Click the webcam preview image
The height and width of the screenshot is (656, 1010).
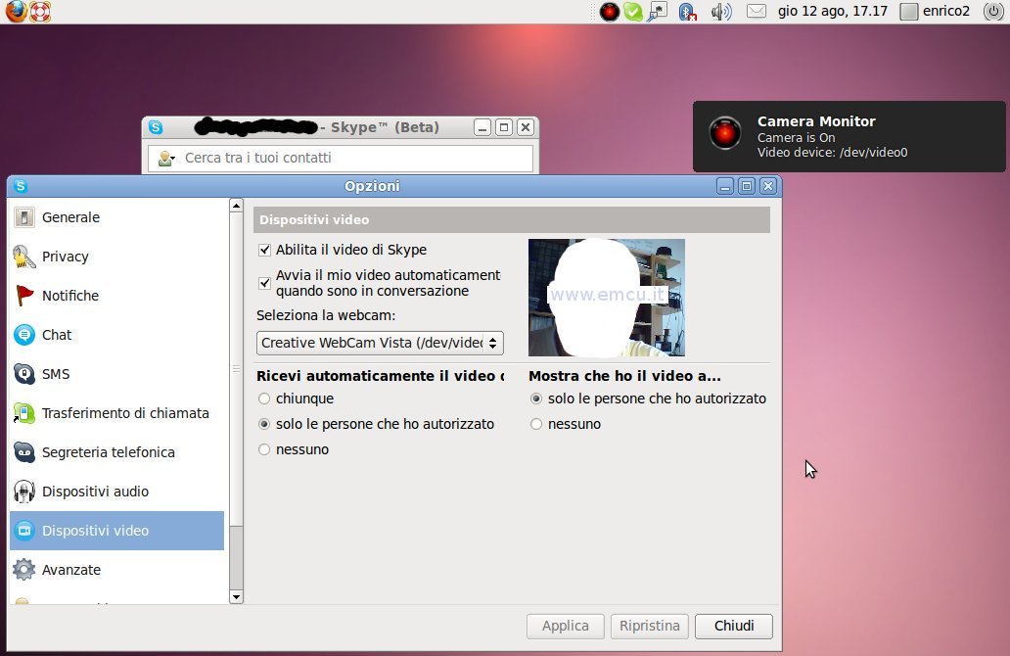(x=606, y=298)
